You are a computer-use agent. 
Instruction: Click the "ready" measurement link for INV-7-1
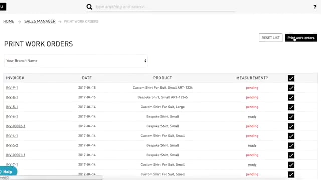tap(252, 165)
